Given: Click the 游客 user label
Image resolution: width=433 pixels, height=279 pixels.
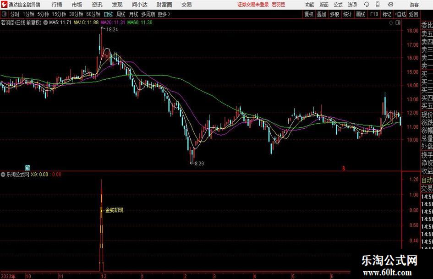Looking at the screenshot, I should tap(414, 5).
